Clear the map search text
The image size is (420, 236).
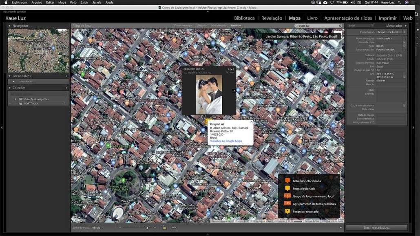point(340,26)
